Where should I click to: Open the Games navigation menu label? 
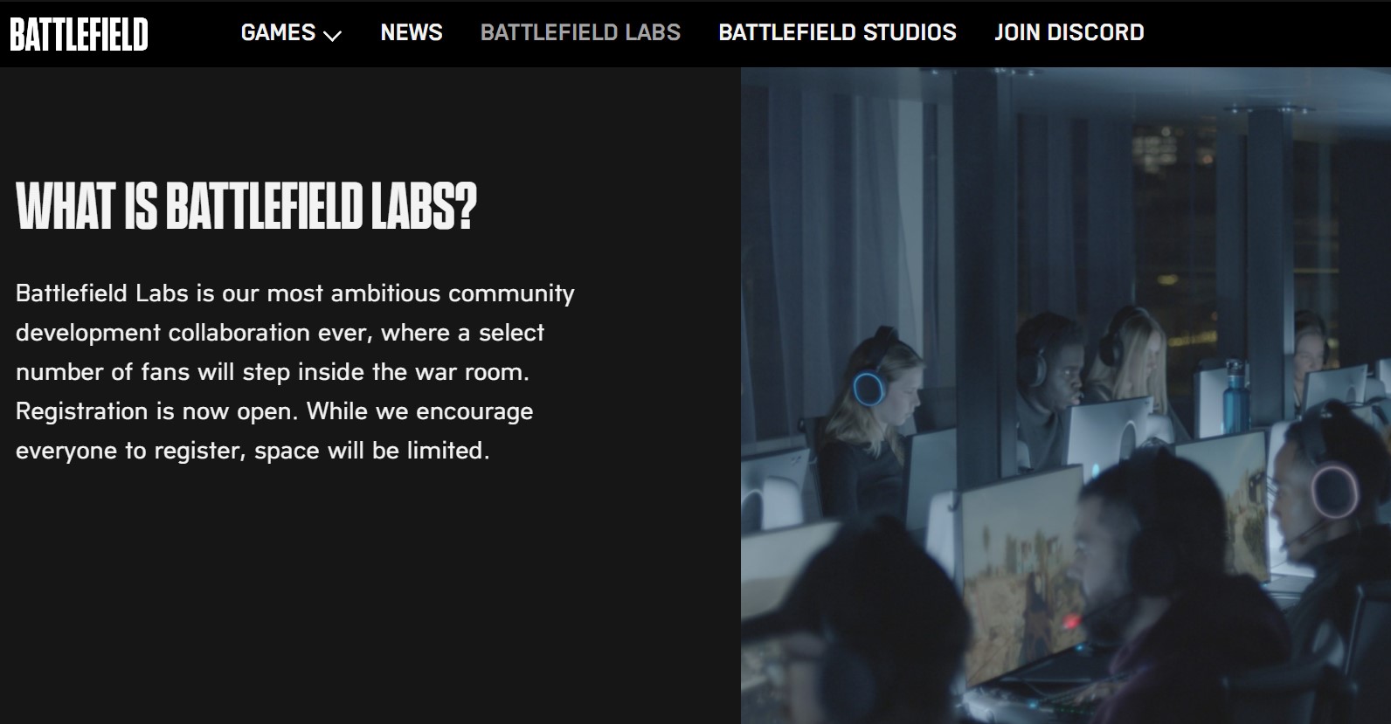278,32
